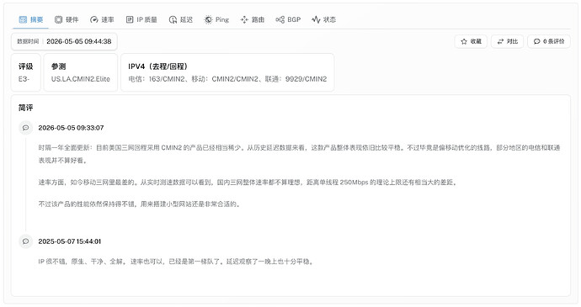Image resolution: width=581 pixels, height=307 pixels.
Task: Click the swap arrows icon on 对比
Action: pos(501,41)
